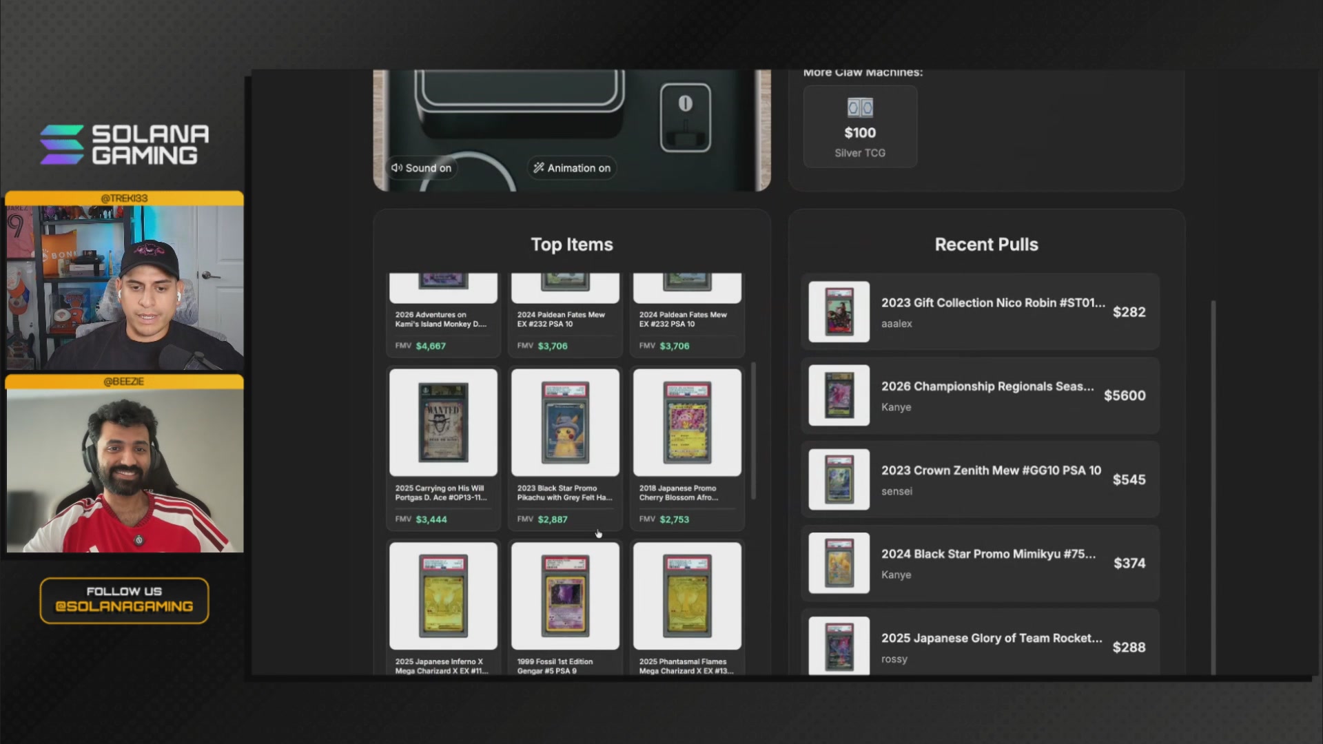
Task: Open the 2026 Championship Regionals pull by Kanye
Action: (980, 395)
